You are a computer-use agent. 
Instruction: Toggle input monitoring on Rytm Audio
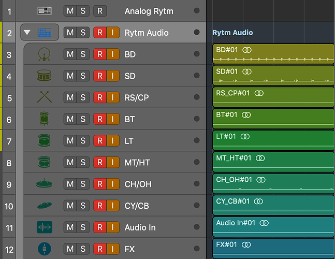(x=113, y=33)
